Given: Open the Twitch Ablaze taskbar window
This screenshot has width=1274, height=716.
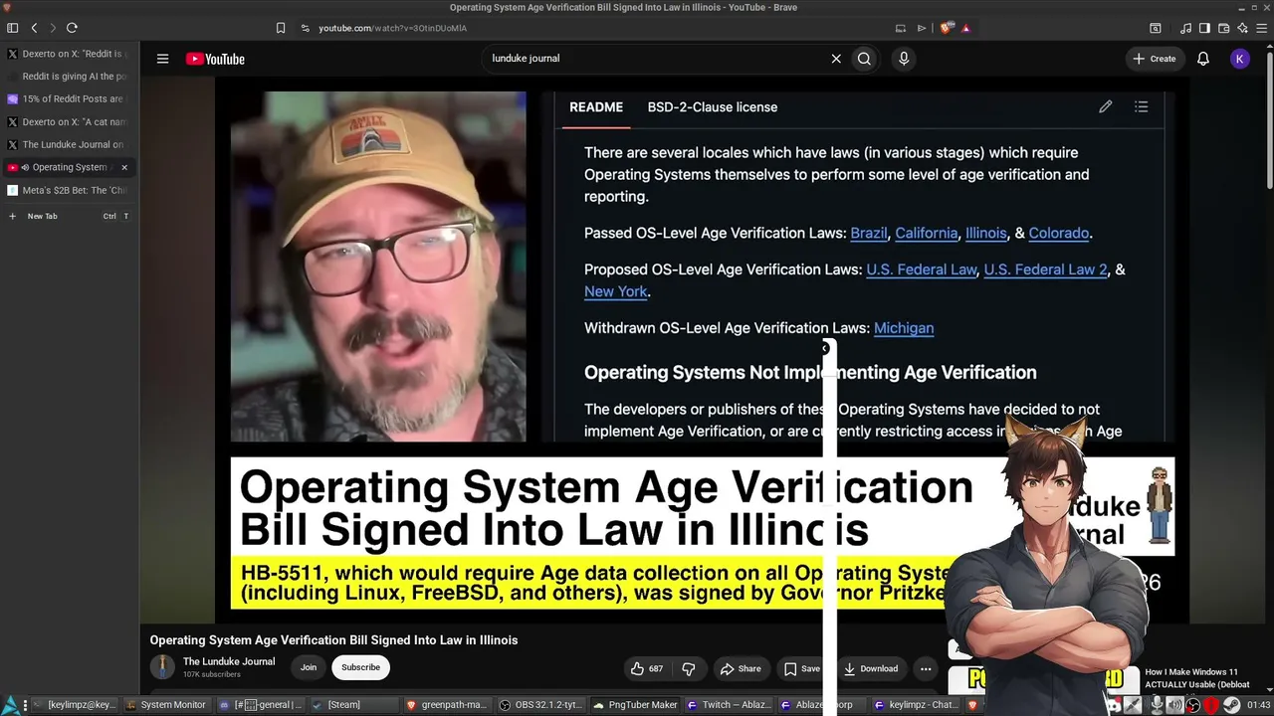Looking at the screenshot, I should click(x=728, y=705).
